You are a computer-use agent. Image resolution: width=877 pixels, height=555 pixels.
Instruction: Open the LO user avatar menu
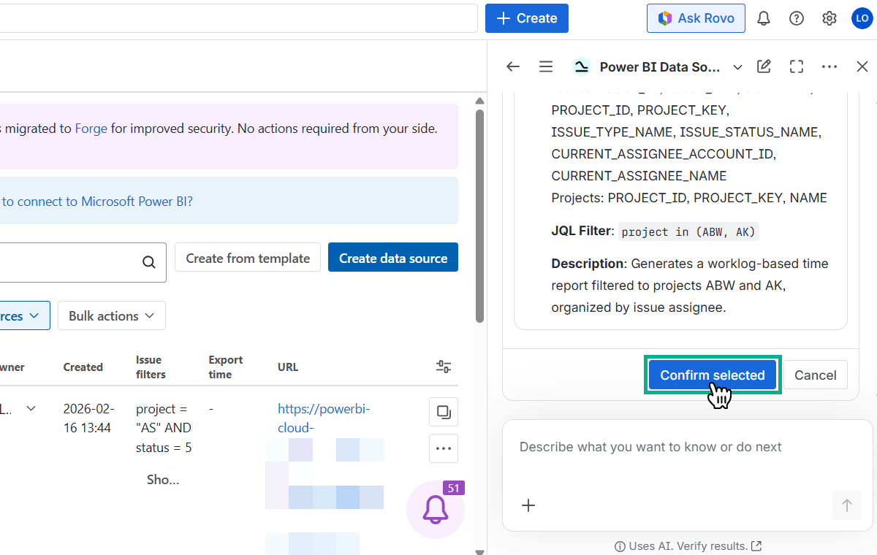[x=862, y=18]
